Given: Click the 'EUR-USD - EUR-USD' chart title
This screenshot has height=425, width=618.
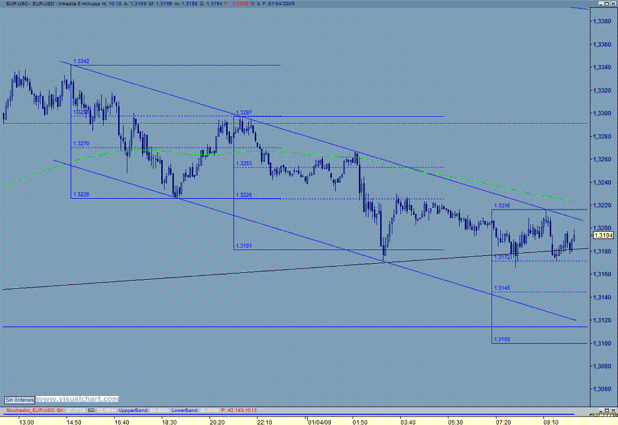Looking at the screenshot, I should pyautogui.click(x=31, y=3).
